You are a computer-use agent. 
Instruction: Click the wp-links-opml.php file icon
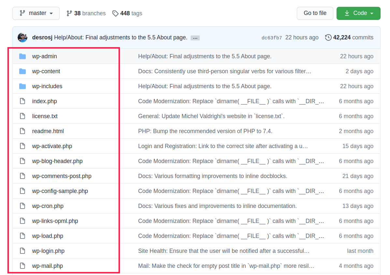pyautogui.click(x=22, y=221)
